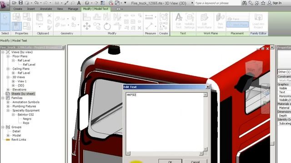This screenshot has height=163, width=291.
Task: Undo the last action
Action: (36, 3)
